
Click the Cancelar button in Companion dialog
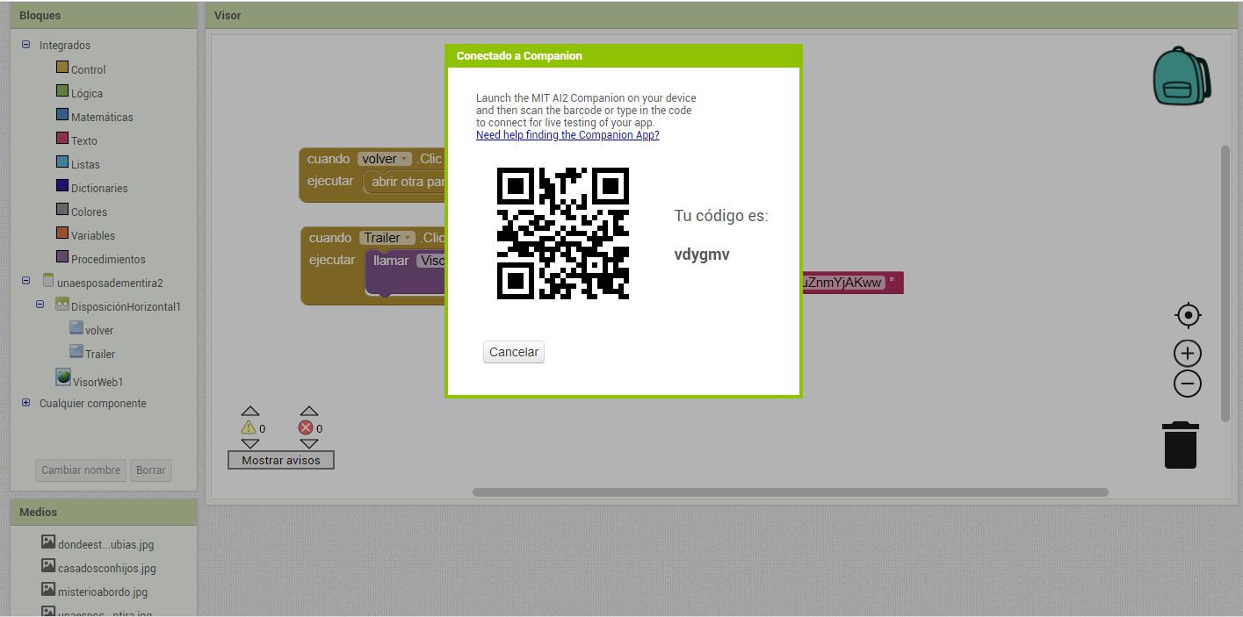(514, 352)
